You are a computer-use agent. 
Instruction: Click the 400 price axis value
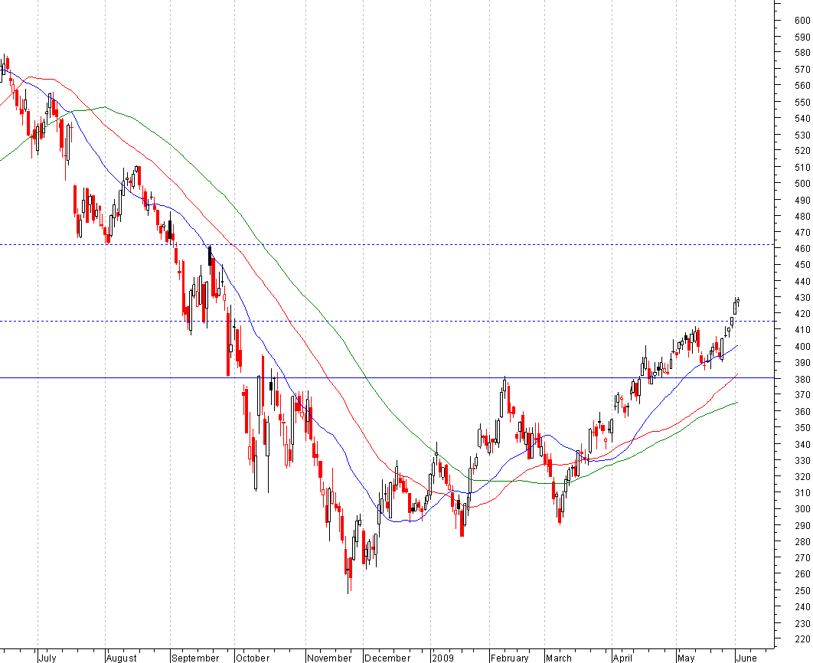802,346
